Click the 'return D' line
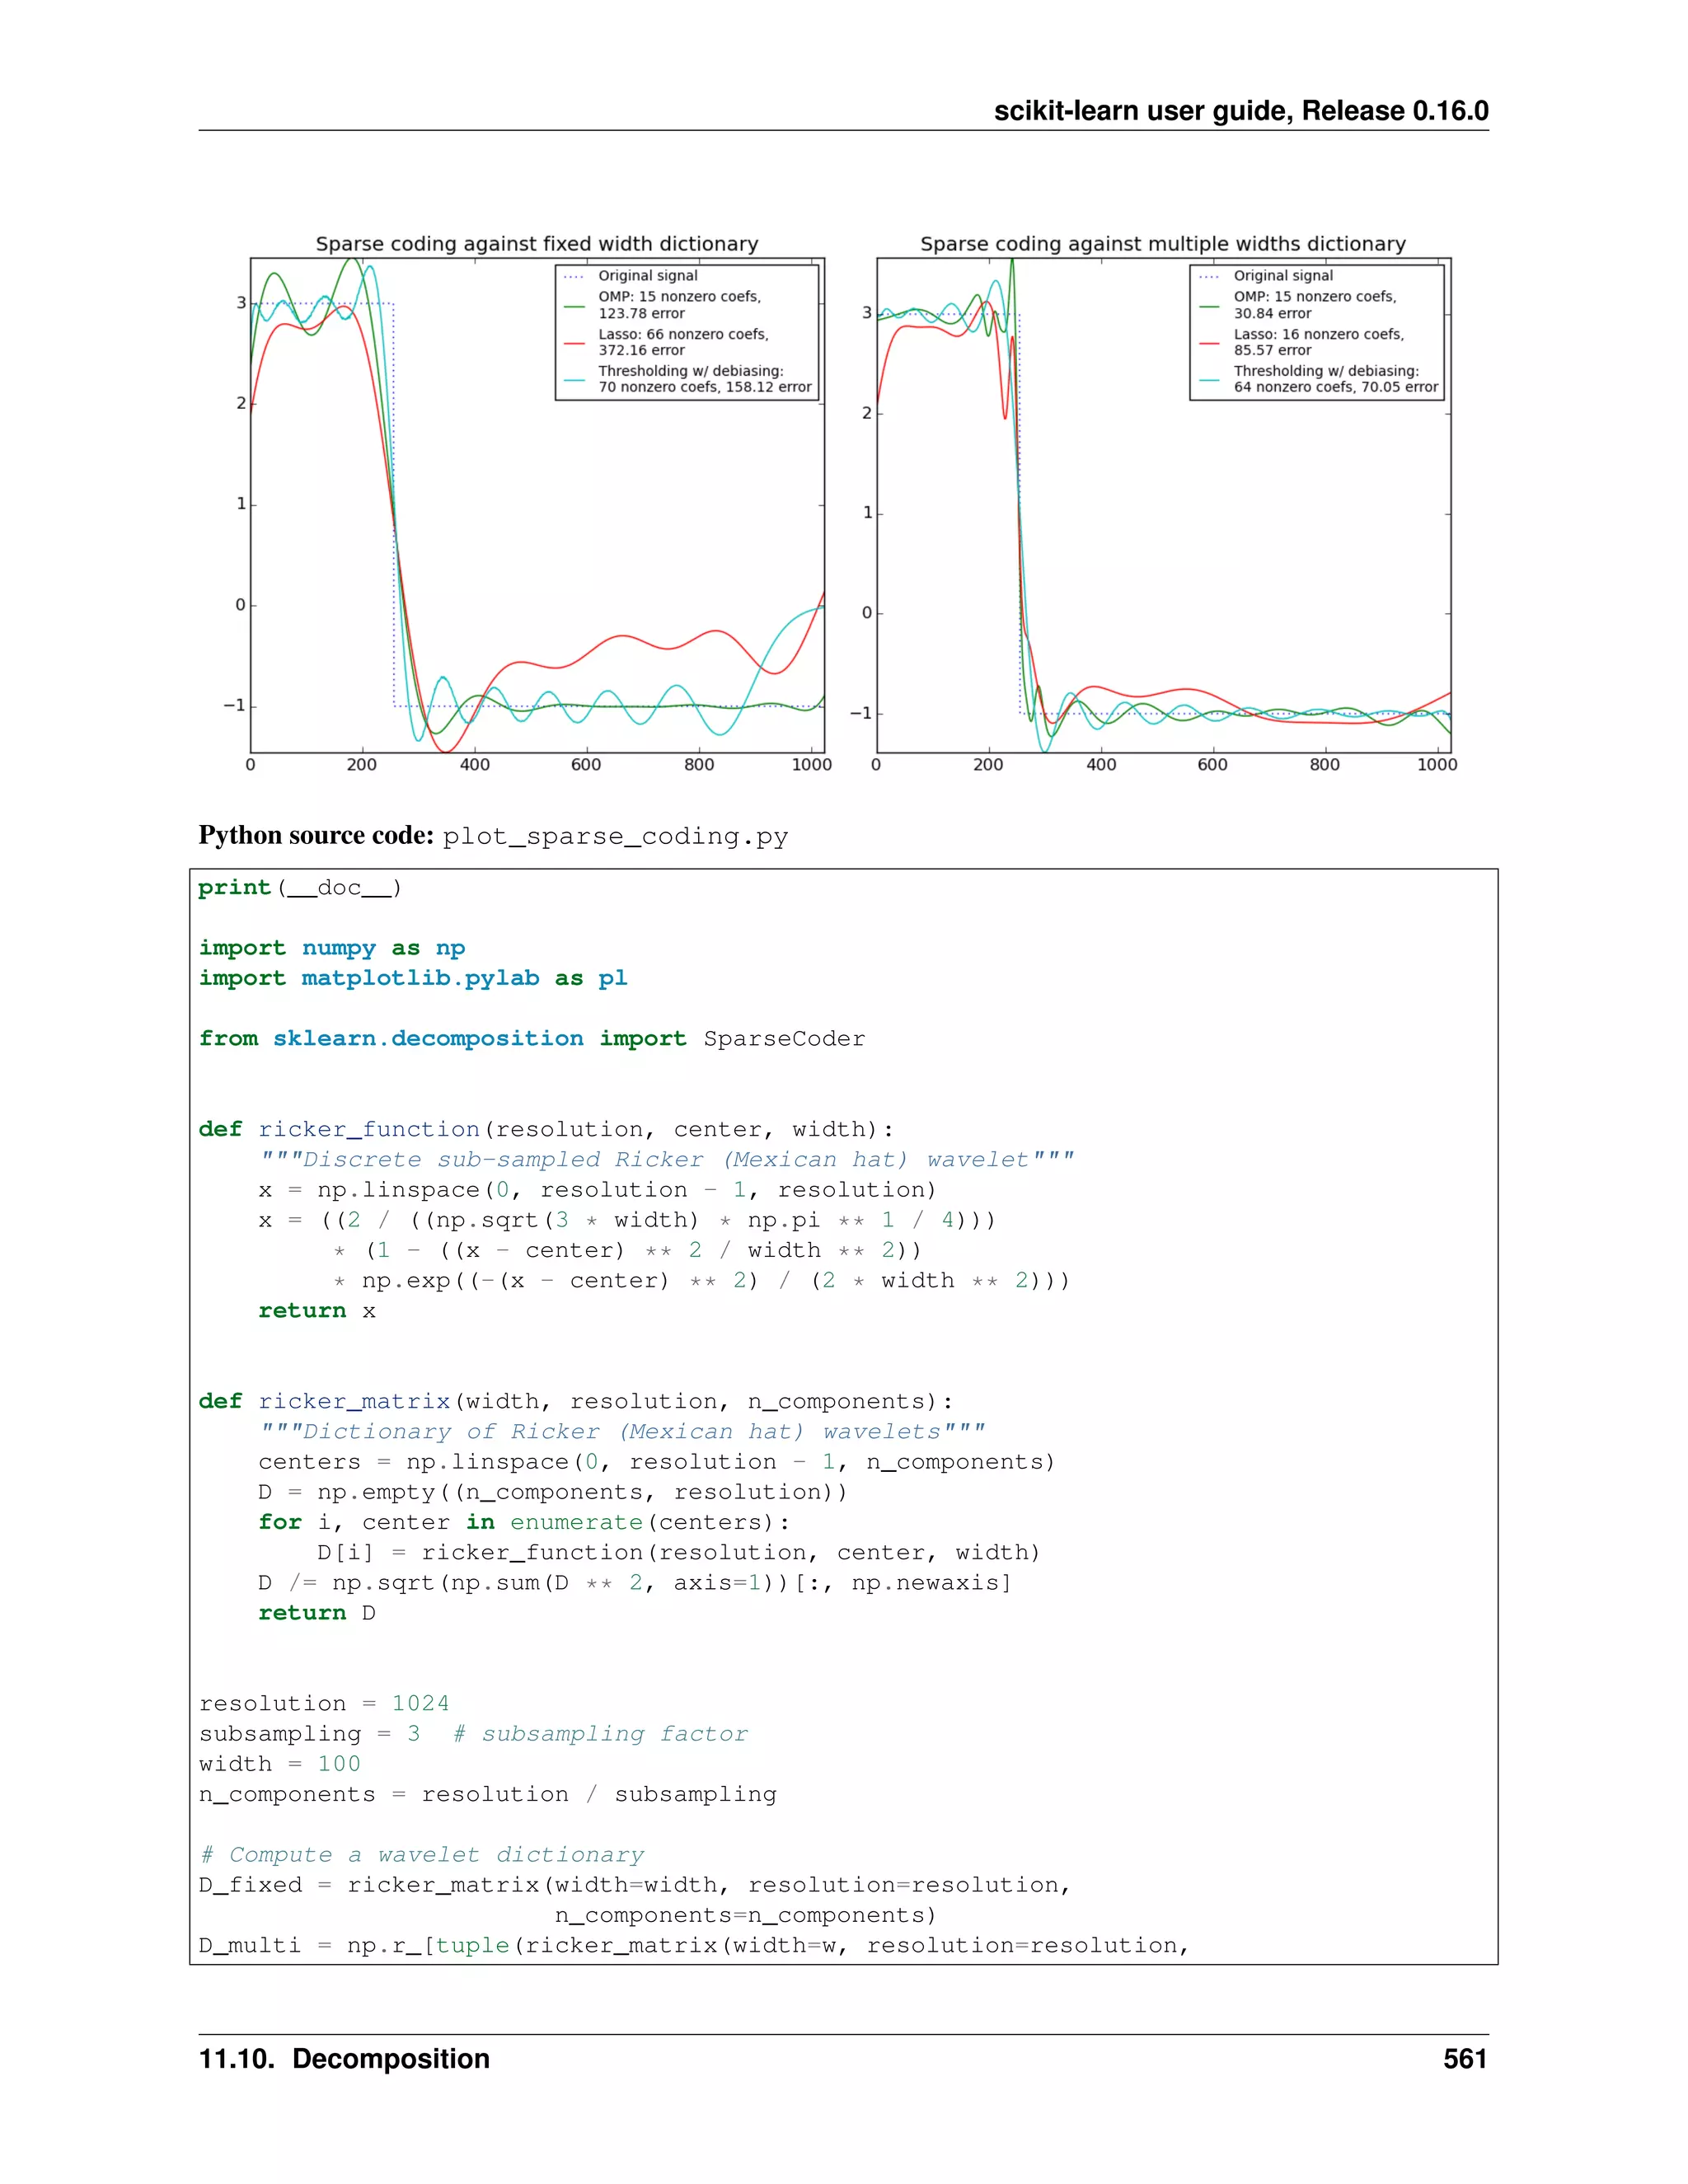Screen dimensions: 1688x2184 317,1613
